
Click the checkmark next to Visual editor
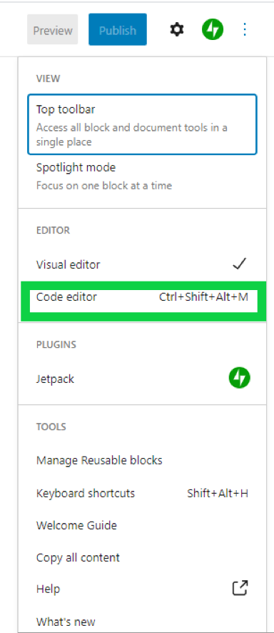[239, 264]
